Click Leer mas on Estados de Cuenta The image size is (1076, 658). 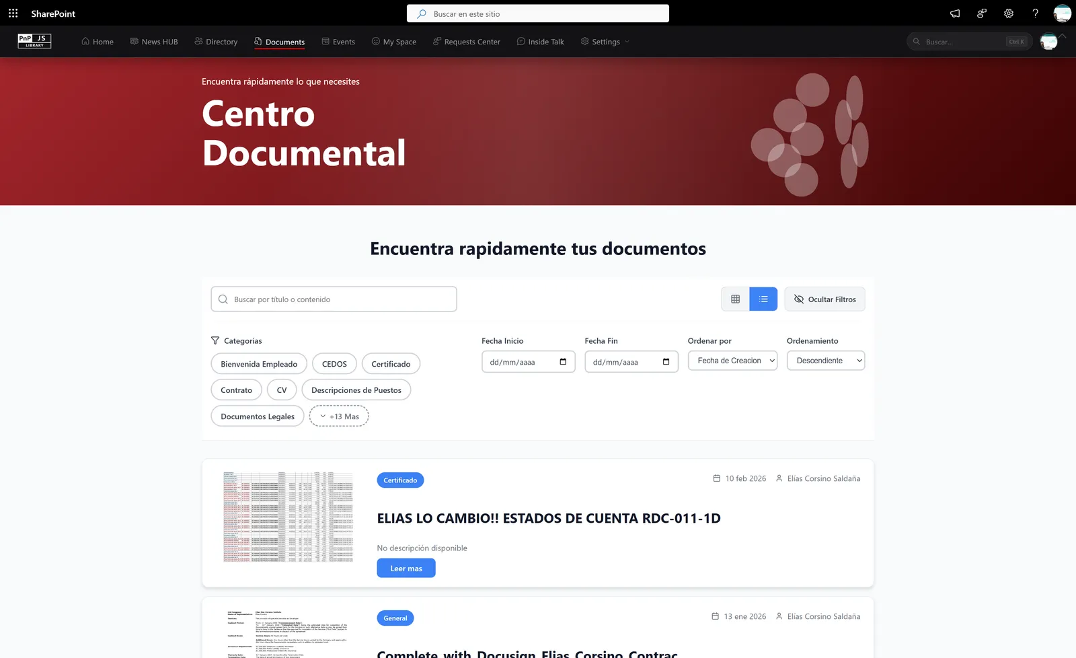[x=406, y=569]
